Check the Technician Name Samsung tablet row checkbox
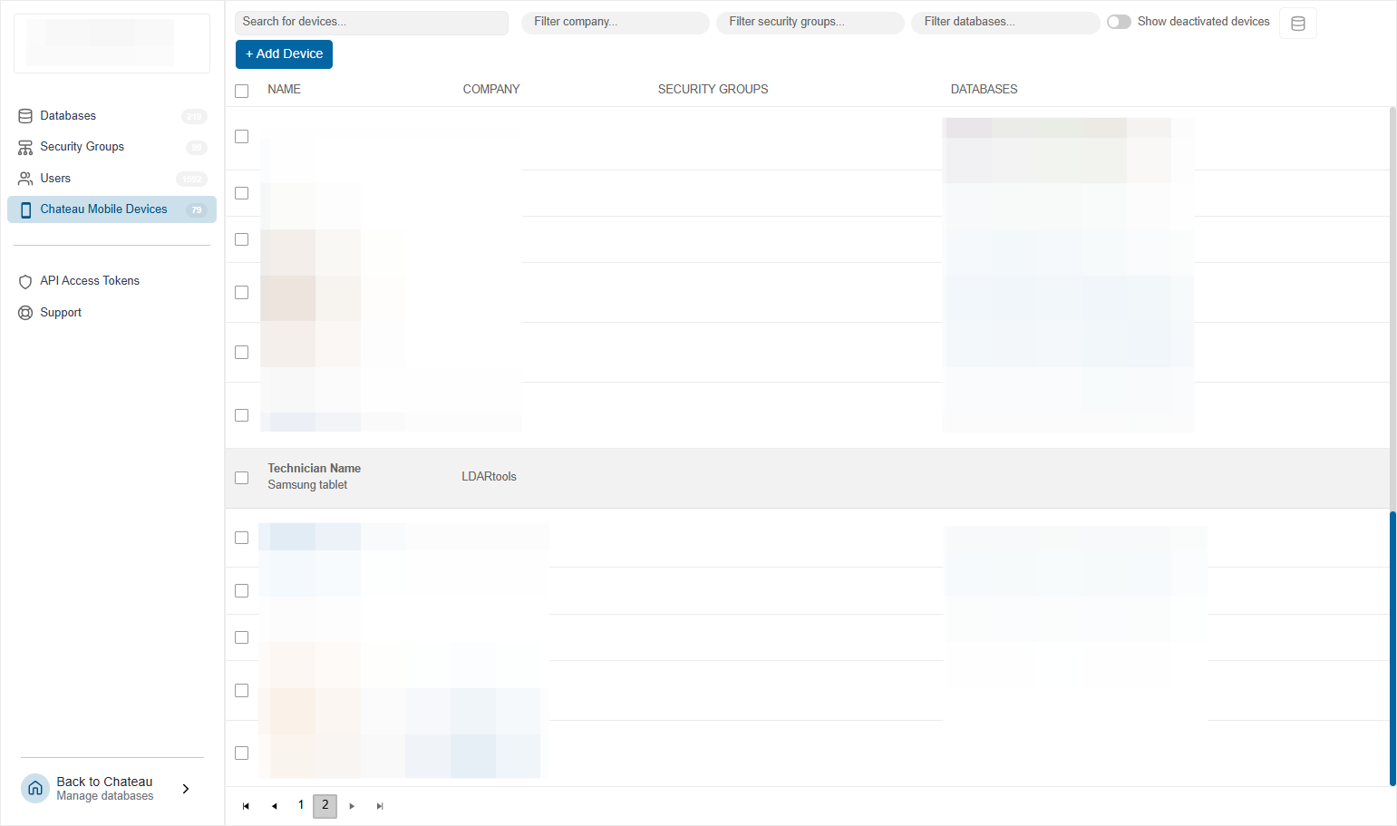Image resolution: width=1397 pixels, height=826 pixels. 241,478
